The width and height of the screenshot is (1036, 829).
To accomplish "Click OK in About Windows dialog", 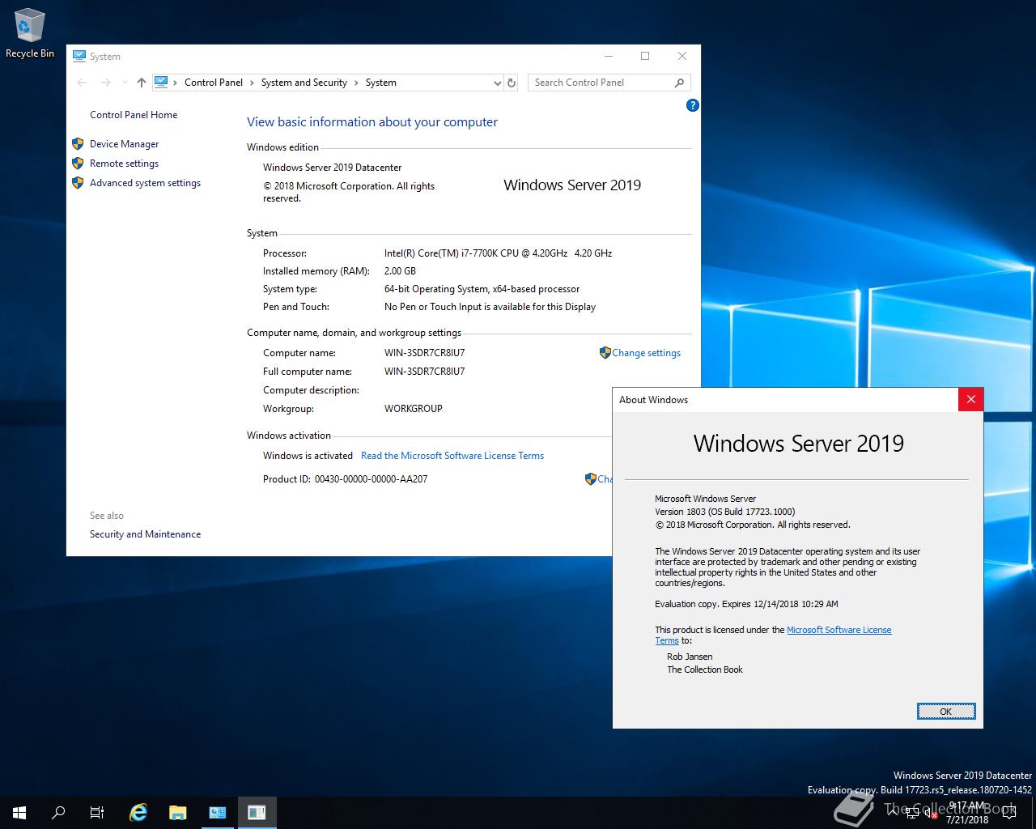I will [x=946, y=712].
